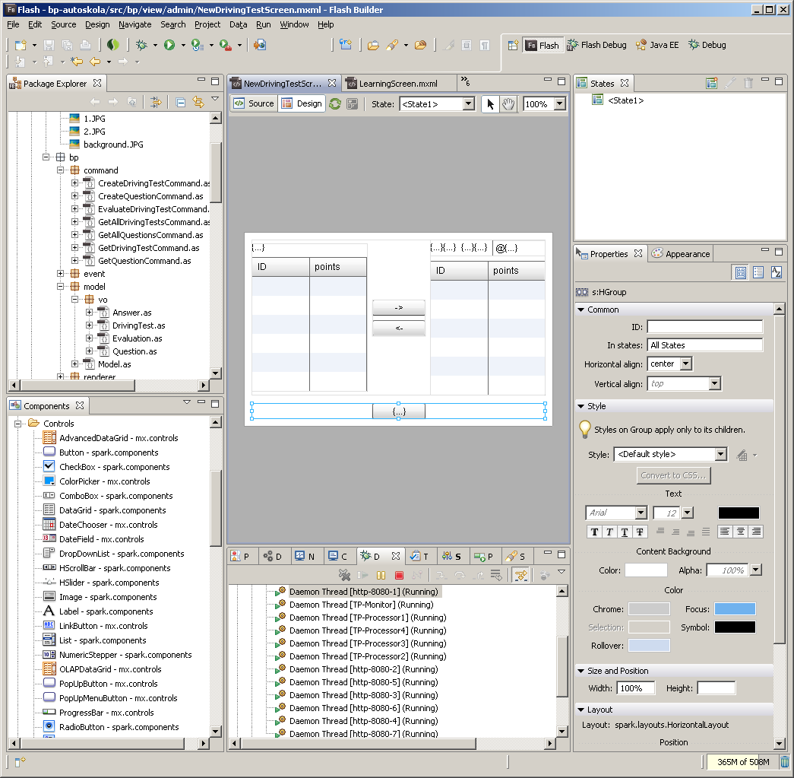
Task: Click the ID input field in Properties
Action: [704, 327]
